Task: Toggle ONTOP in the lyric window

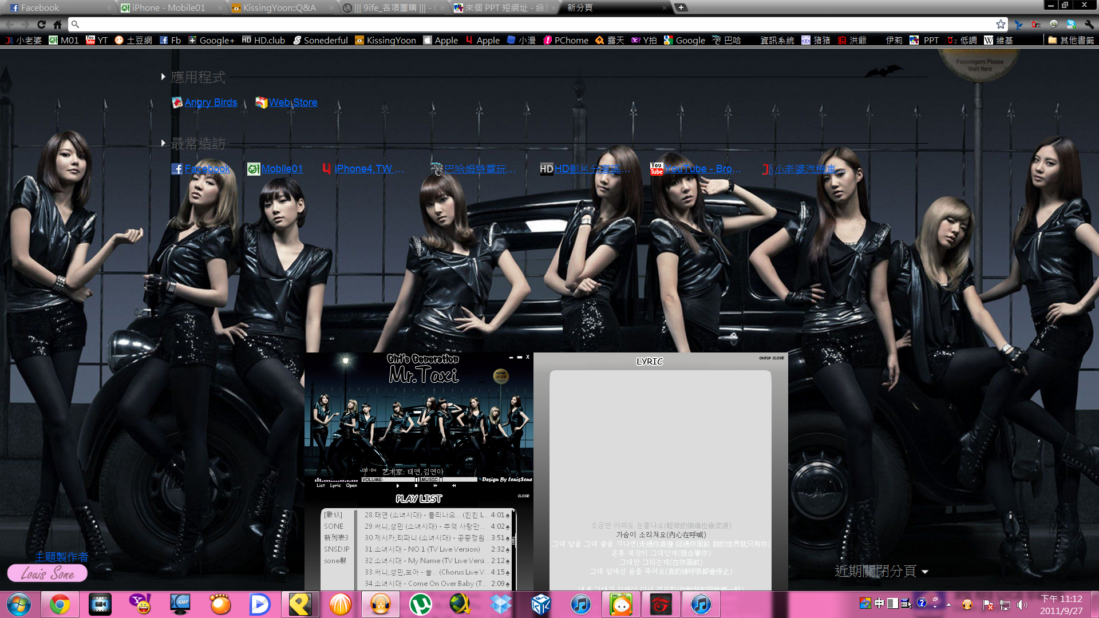Action: (765, 358)
